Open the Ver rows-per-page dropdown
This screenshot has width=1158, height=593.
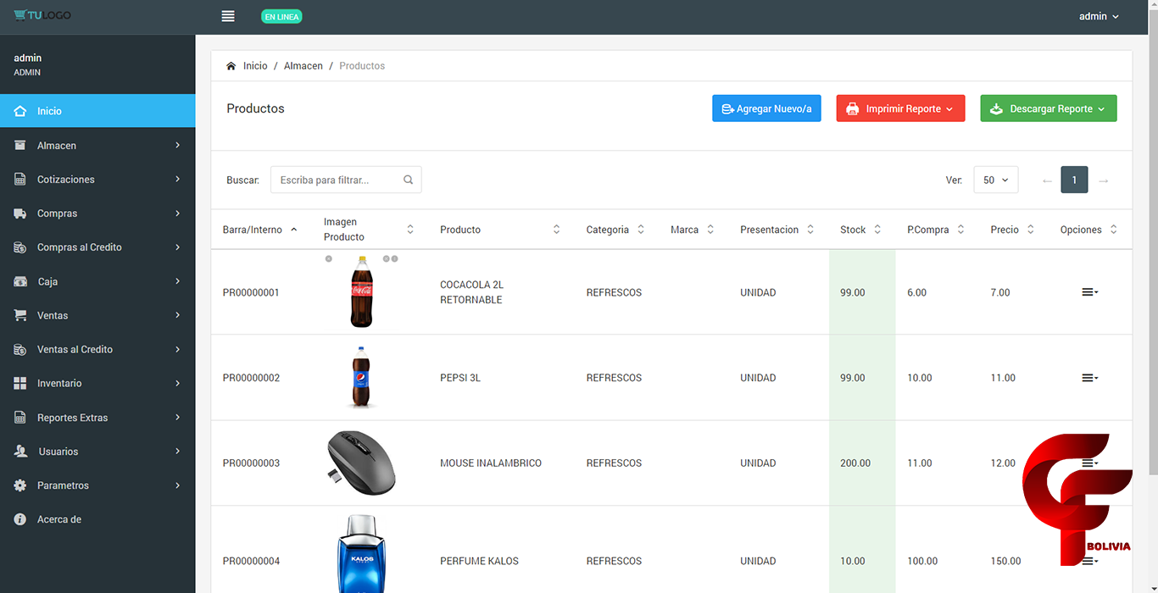[x=995, y=180]
